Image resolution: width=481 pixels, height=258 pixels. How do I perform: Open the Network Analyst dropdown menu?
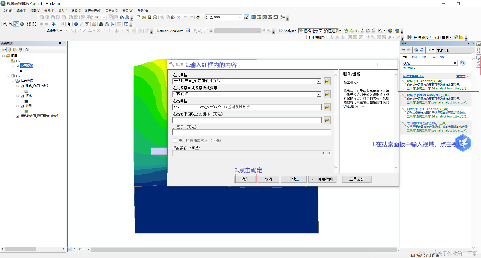tap(170, 31)
